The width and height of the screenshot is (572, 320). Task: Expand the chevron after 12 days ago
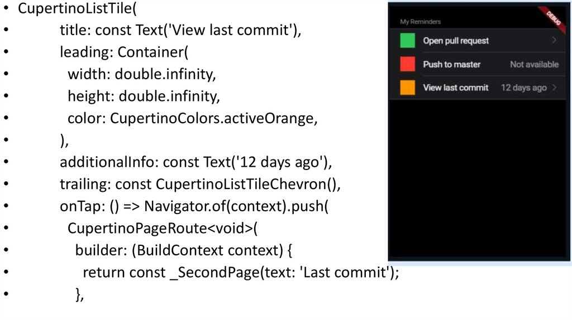click(554, 88)
